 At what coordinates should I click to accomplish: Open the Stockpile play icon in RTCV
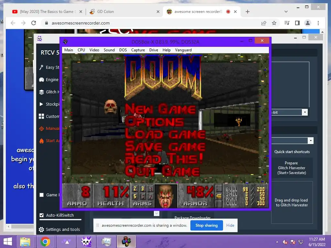coord(41,104)
